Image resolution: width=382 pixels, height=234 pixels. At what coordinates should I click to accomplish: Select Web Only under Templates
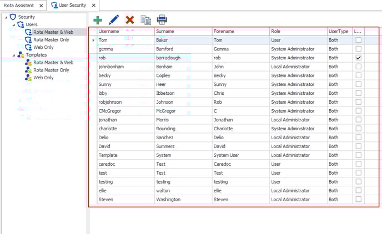pos(43,78)
